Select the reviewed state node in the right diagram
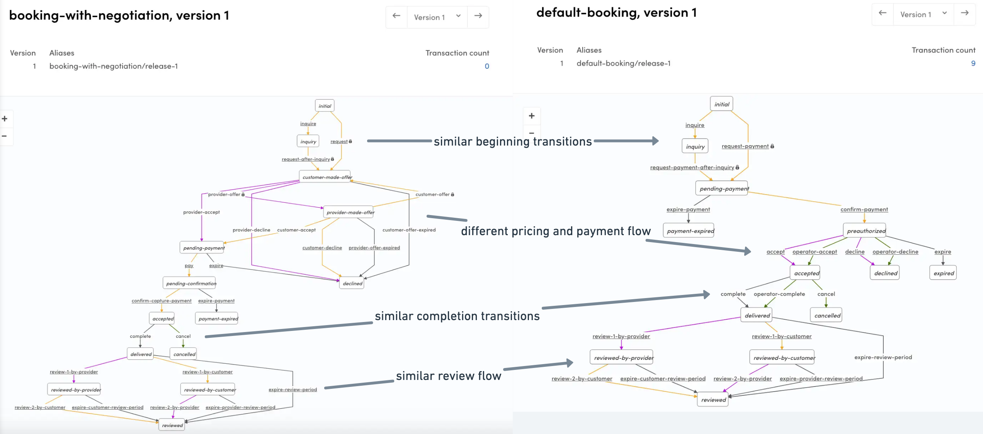 pyautogui.click(x=713, y=400)
